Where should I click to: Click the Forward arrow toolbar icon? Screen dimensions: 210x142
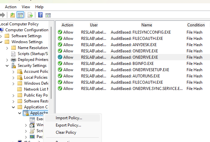click(x=3, y=15)
